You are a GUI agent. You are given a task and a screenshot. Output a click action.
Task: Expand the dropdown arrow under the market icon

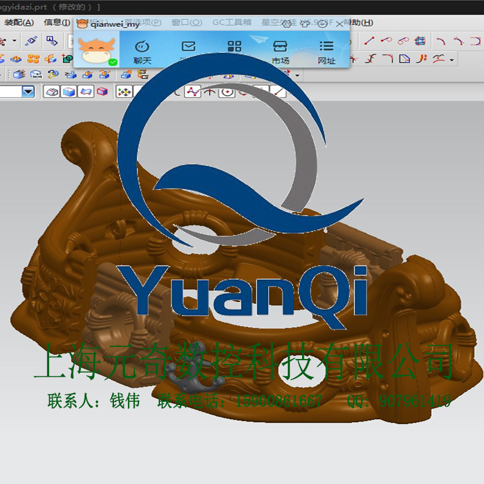pos(297,75)
